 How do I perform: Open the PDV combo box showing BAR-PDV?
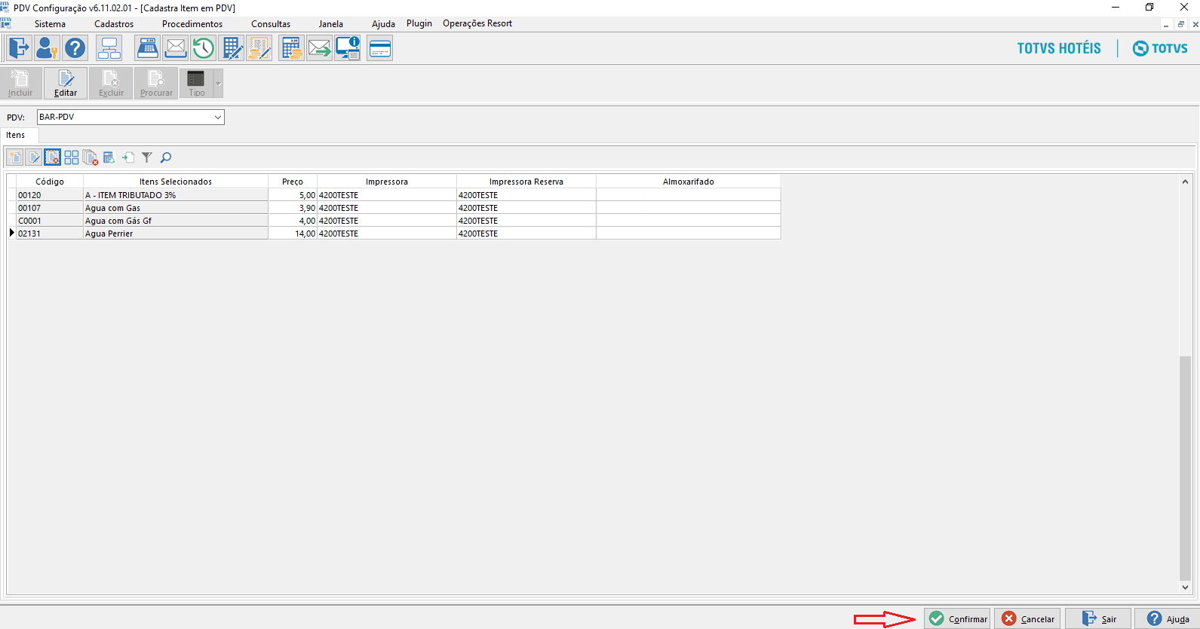point(130,117)
